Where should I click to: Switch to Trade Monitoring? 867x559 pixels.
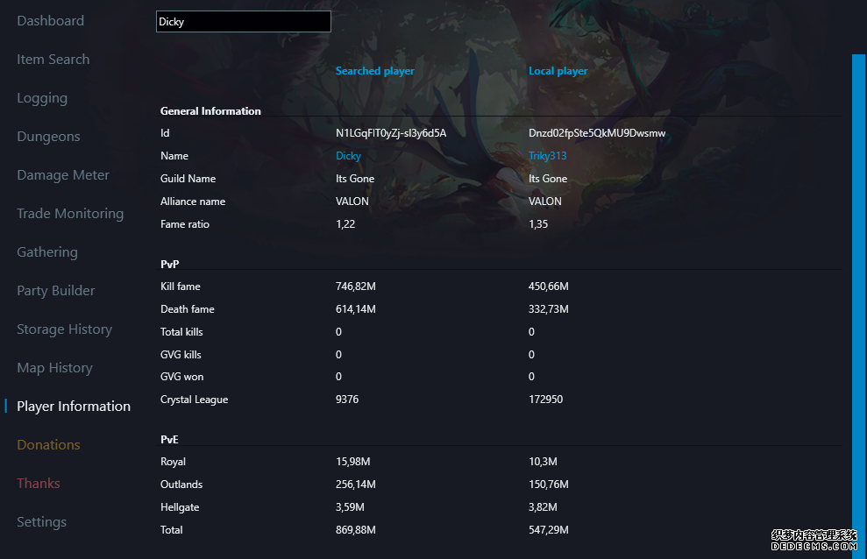coord(70,214)
